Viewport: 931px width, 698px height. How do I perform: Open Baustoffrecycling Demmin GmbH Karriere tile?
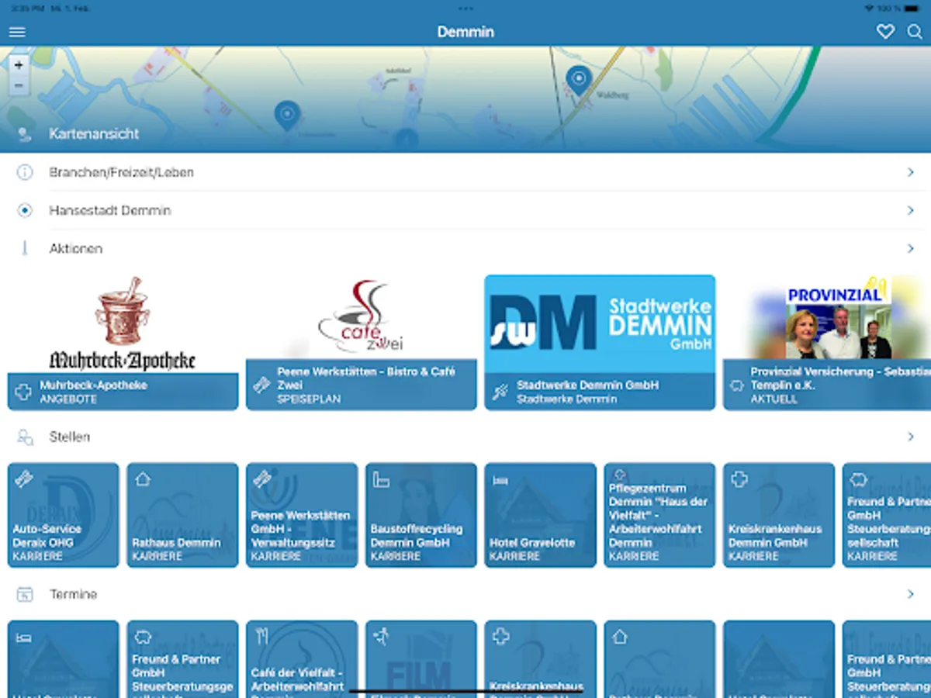[x=421, y=515]
